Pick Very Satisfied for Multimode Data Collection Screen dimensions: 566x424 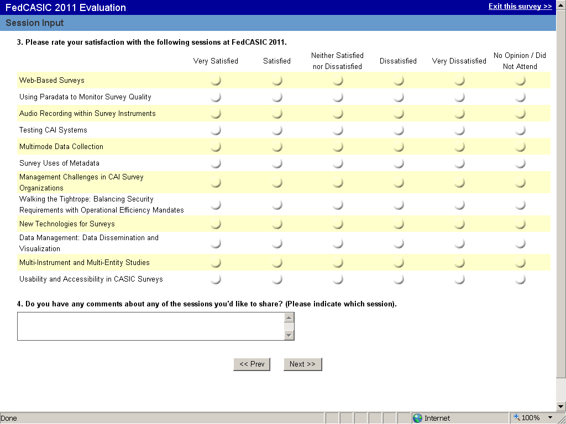point(216,147)
